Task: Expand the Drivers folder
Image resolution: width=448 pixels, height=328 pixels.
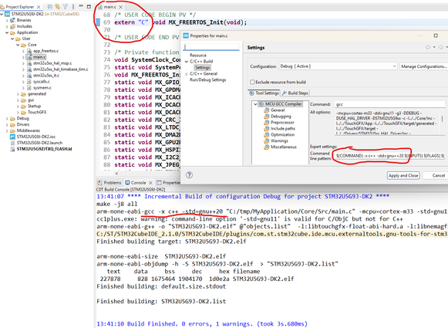Action: click(x=7, y=125)
